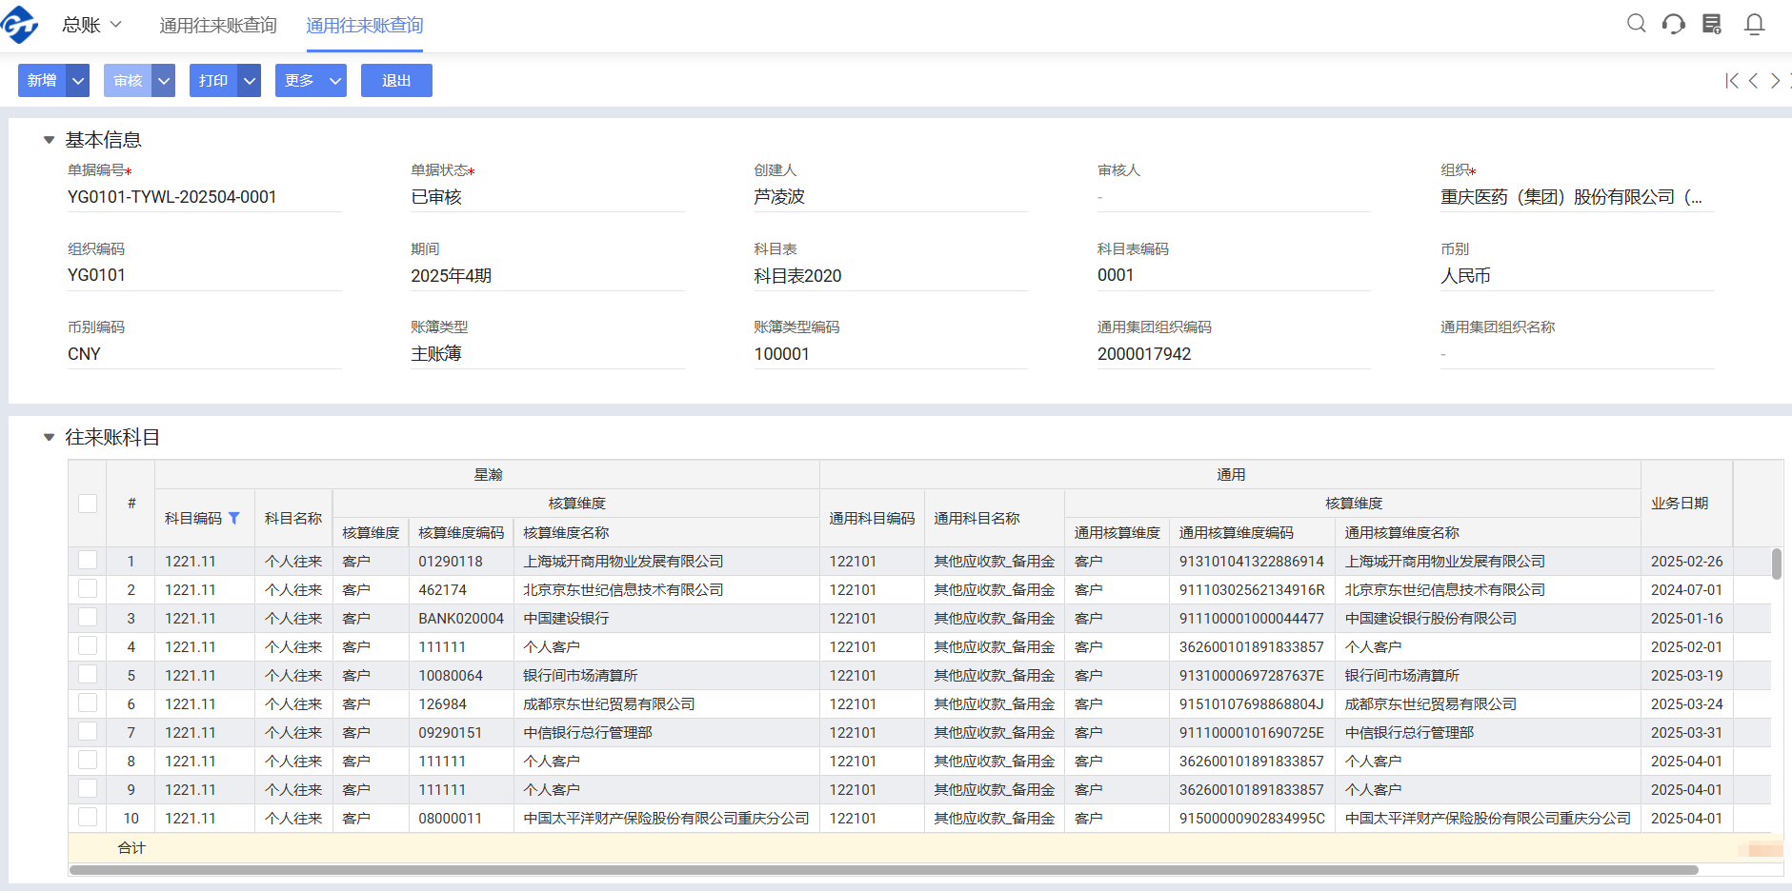Click the 币别 field 人民币

click(1577, 276)
